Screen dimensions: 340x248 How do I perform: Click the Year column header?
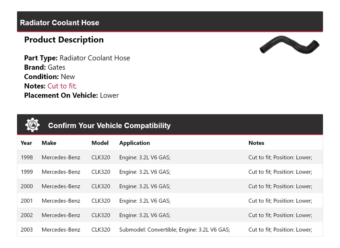26,143
